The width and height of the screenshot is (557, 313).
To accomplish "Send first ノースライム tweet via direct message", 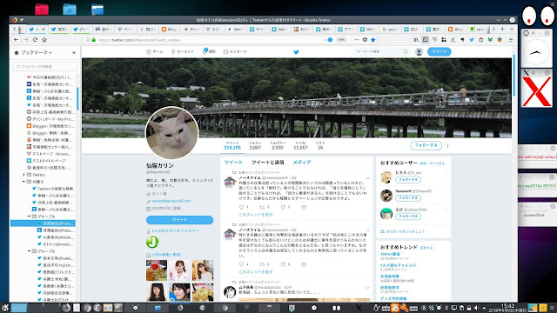I will pos(304,207).
